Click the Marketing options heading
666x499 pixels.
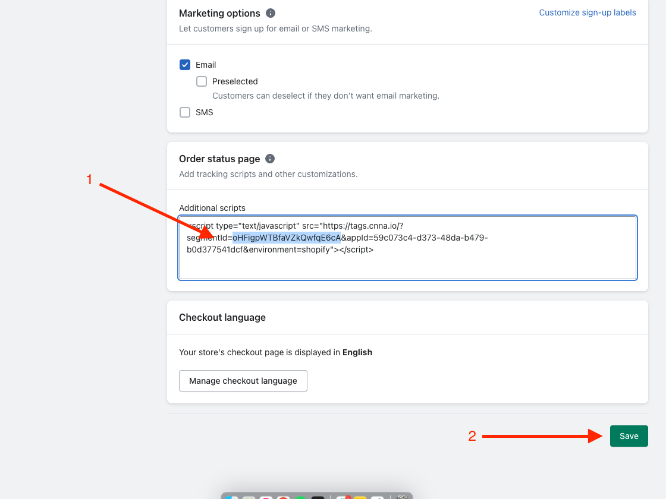219,13
